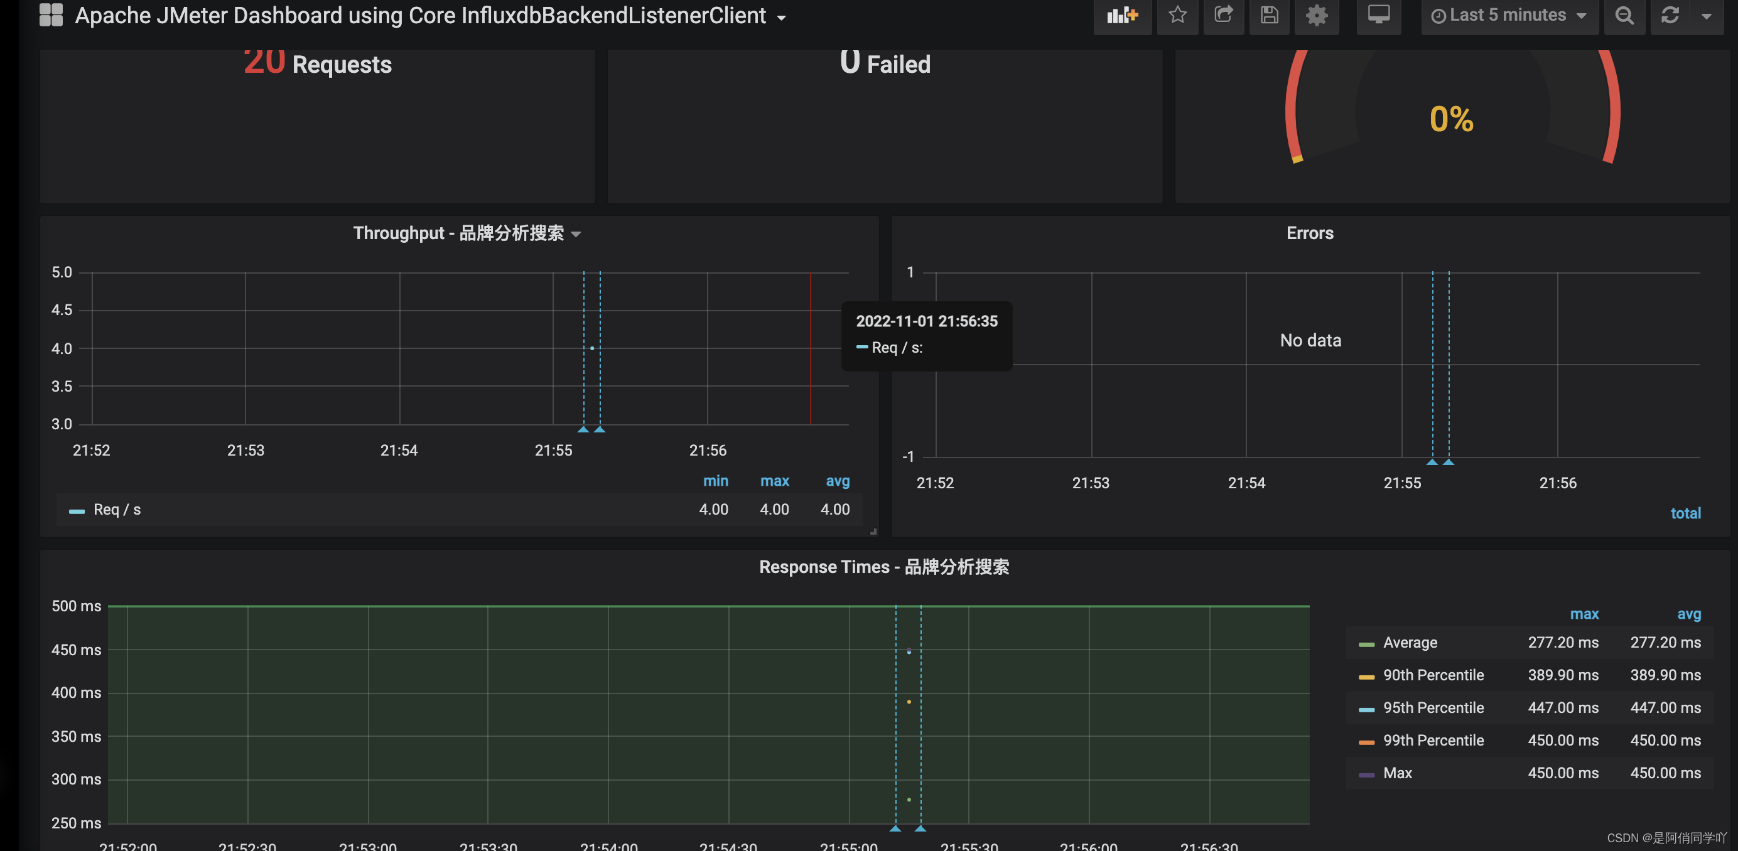This screenshot has height=851, width=1738.
Task: Sort Throughput legend by min
Action: [x=715, y=481]
